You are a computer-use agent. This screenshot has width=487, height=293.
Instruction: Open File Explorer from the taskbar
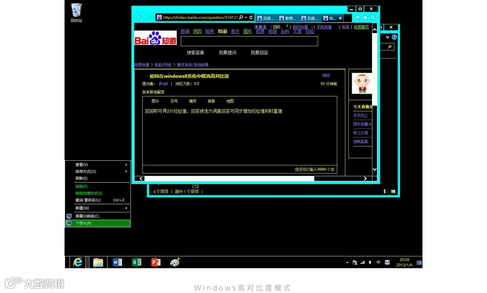pos(98,263)
